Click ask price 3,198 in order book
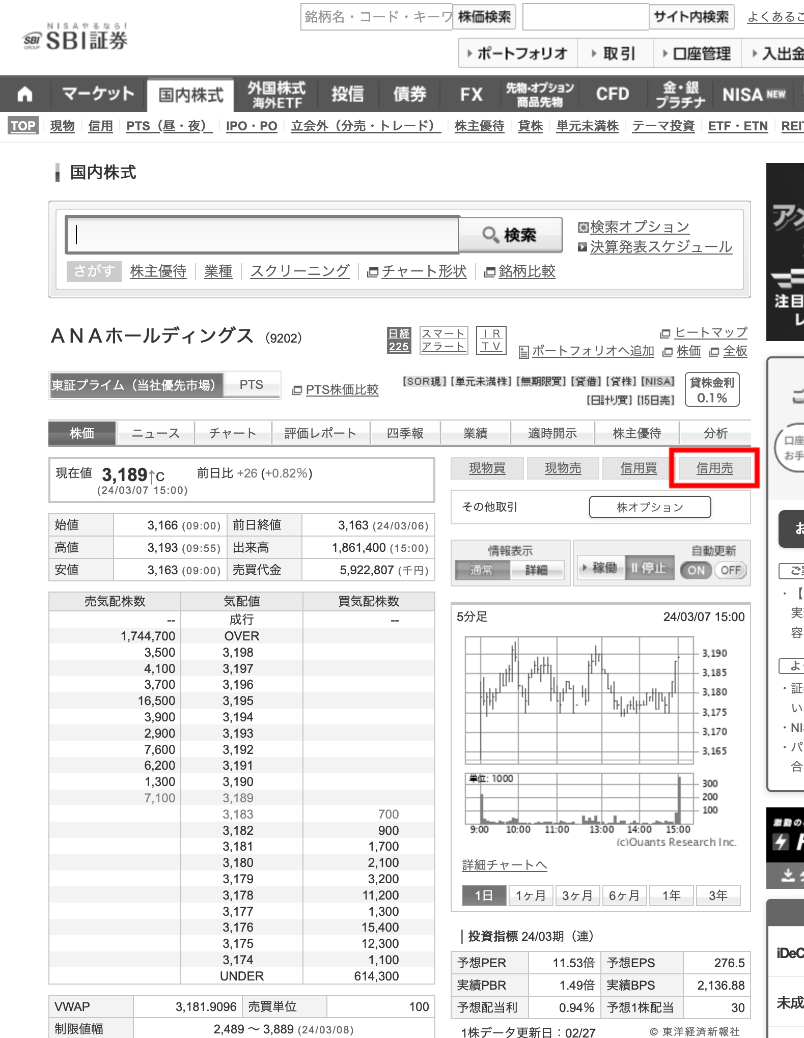 click(238, 652)
